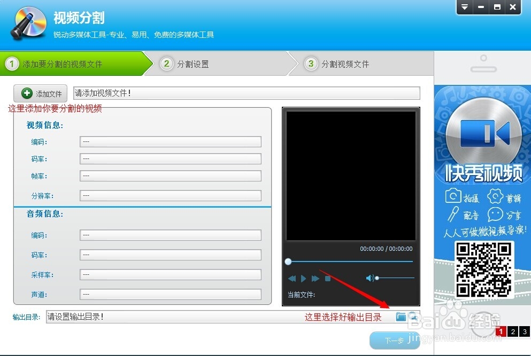Image resolution: width=531 pixels, height=356 pixels.
Task: Click the QR code in the ad
Action: coord(483,270)
